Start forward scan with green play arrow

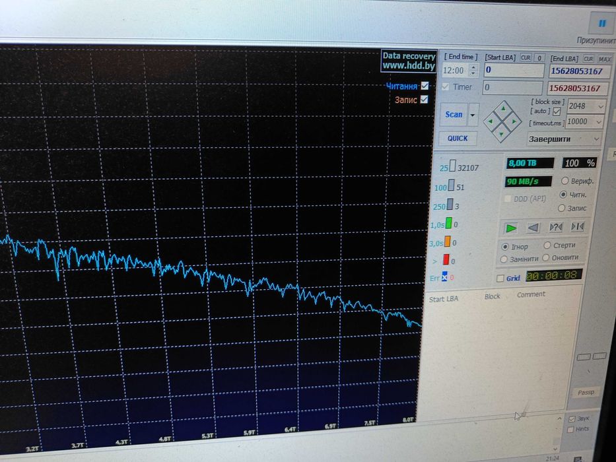point(511,228)
